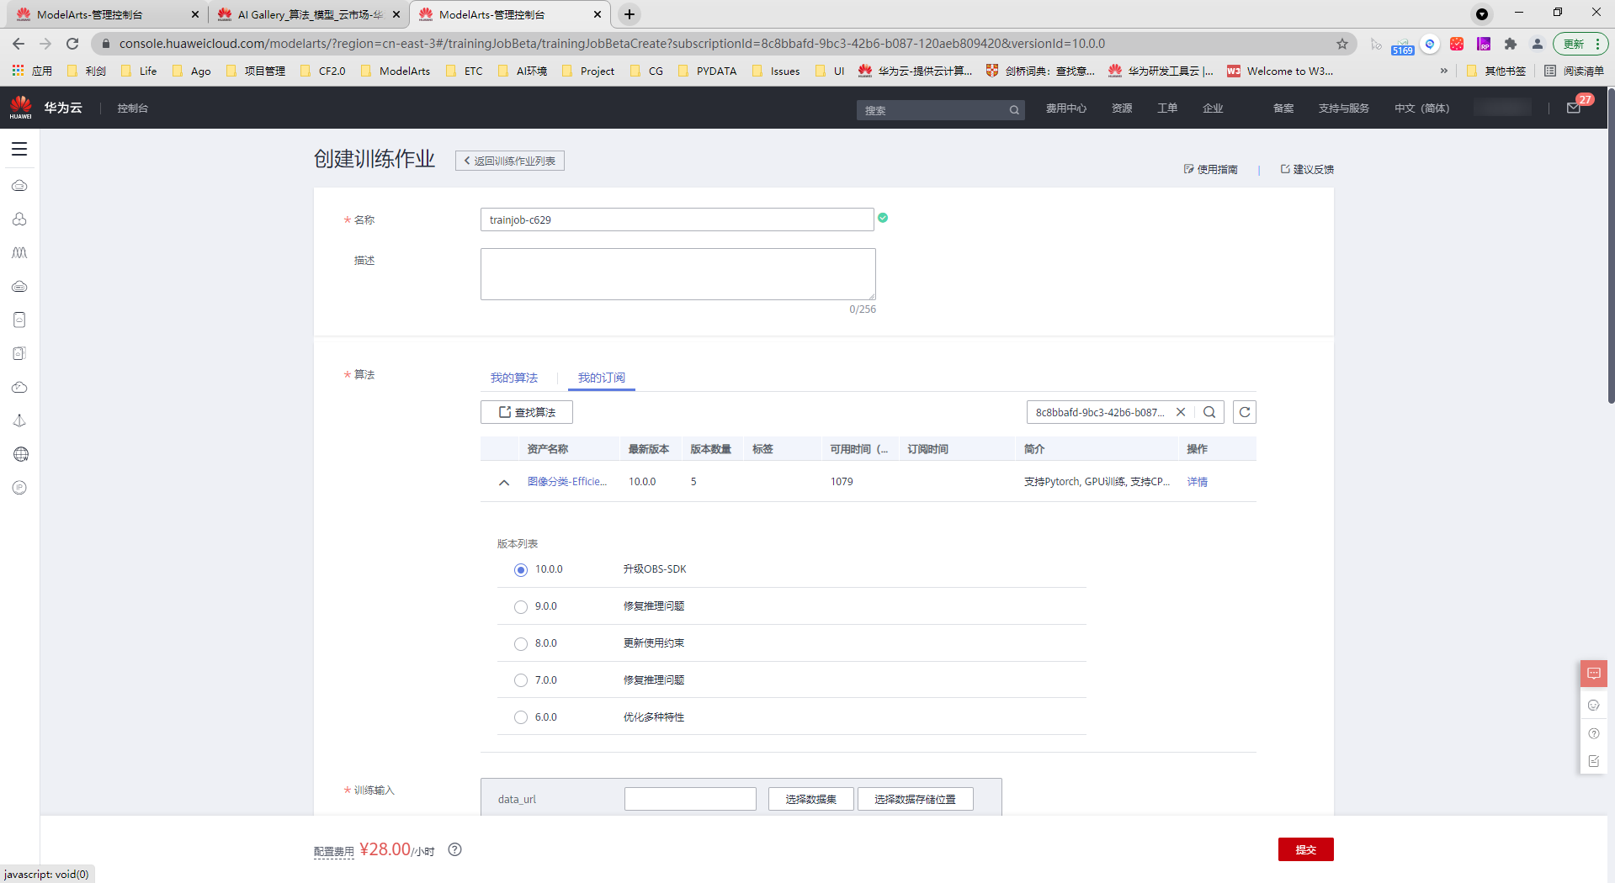Open the 资源 menu
Screen dimensions: 1615x883
point(1122,108)
